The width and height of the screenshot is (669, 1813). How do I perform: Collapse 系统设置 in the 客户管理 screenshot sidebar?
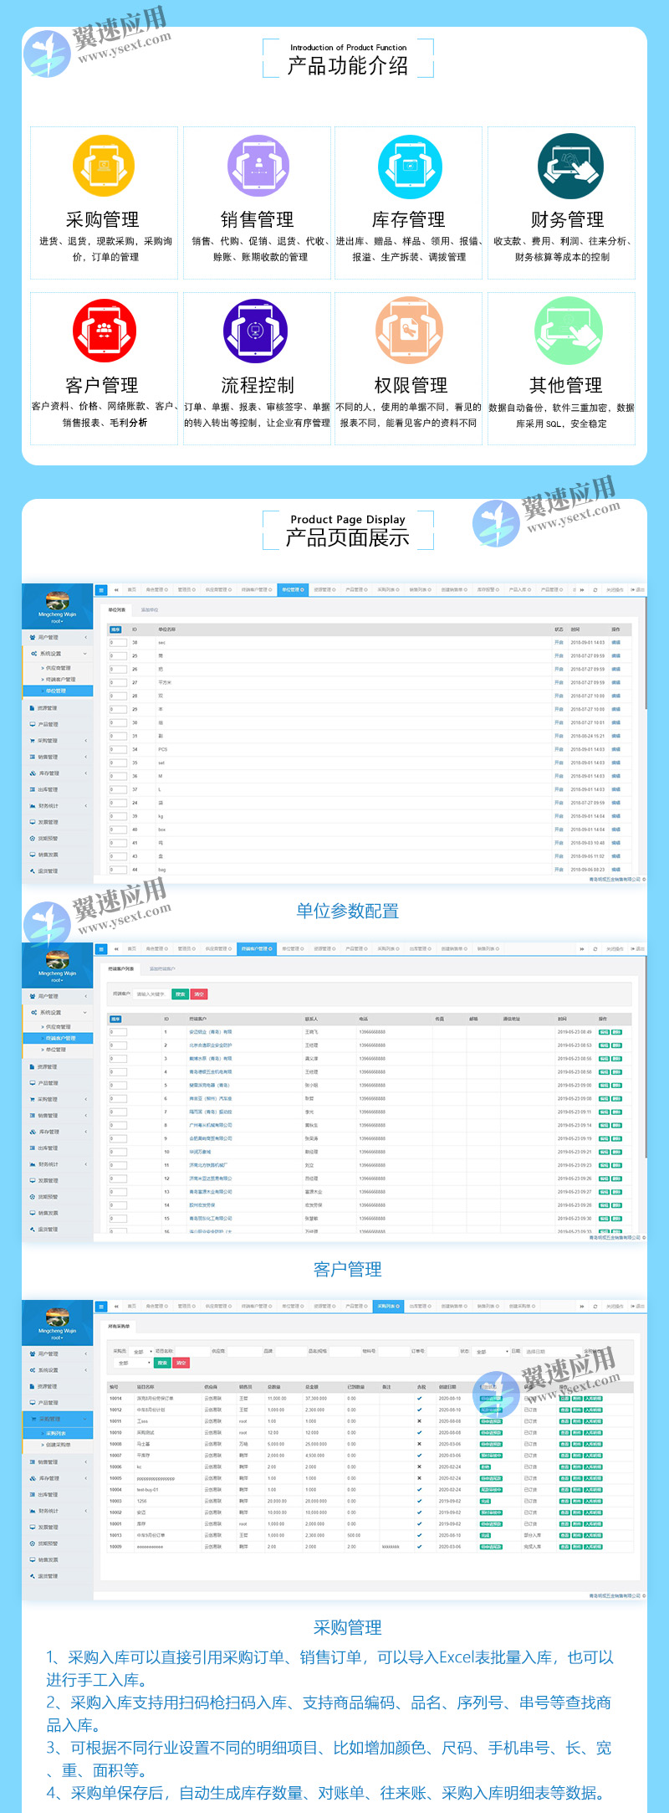(x=58, y=1012)
